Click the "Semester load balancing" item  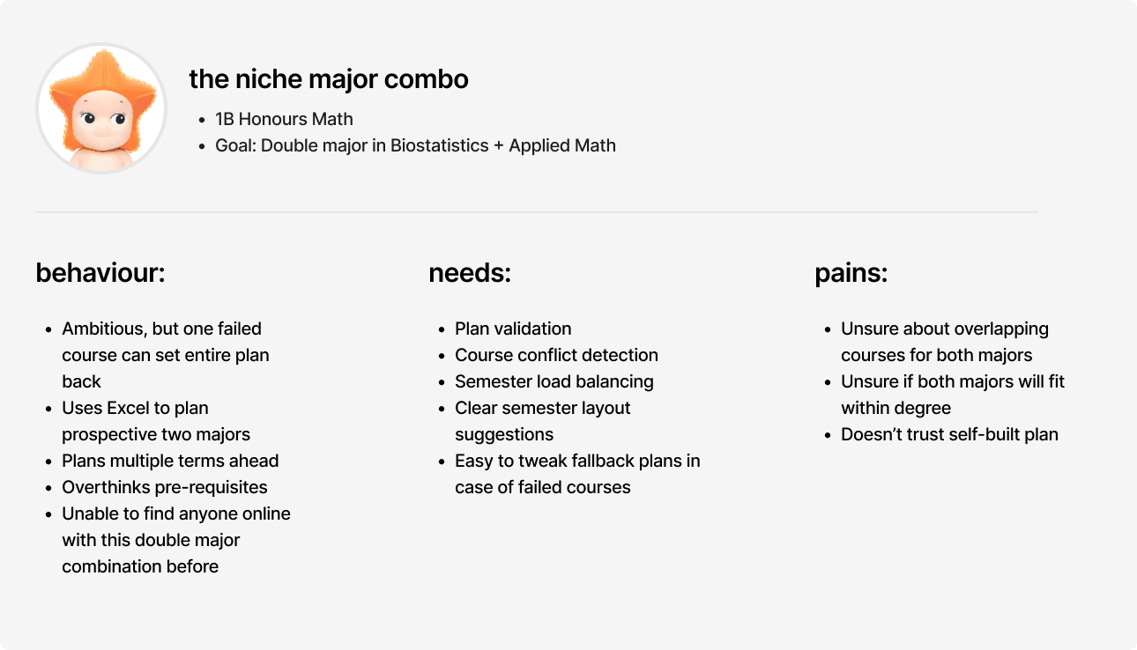click(x=554, y=381)
